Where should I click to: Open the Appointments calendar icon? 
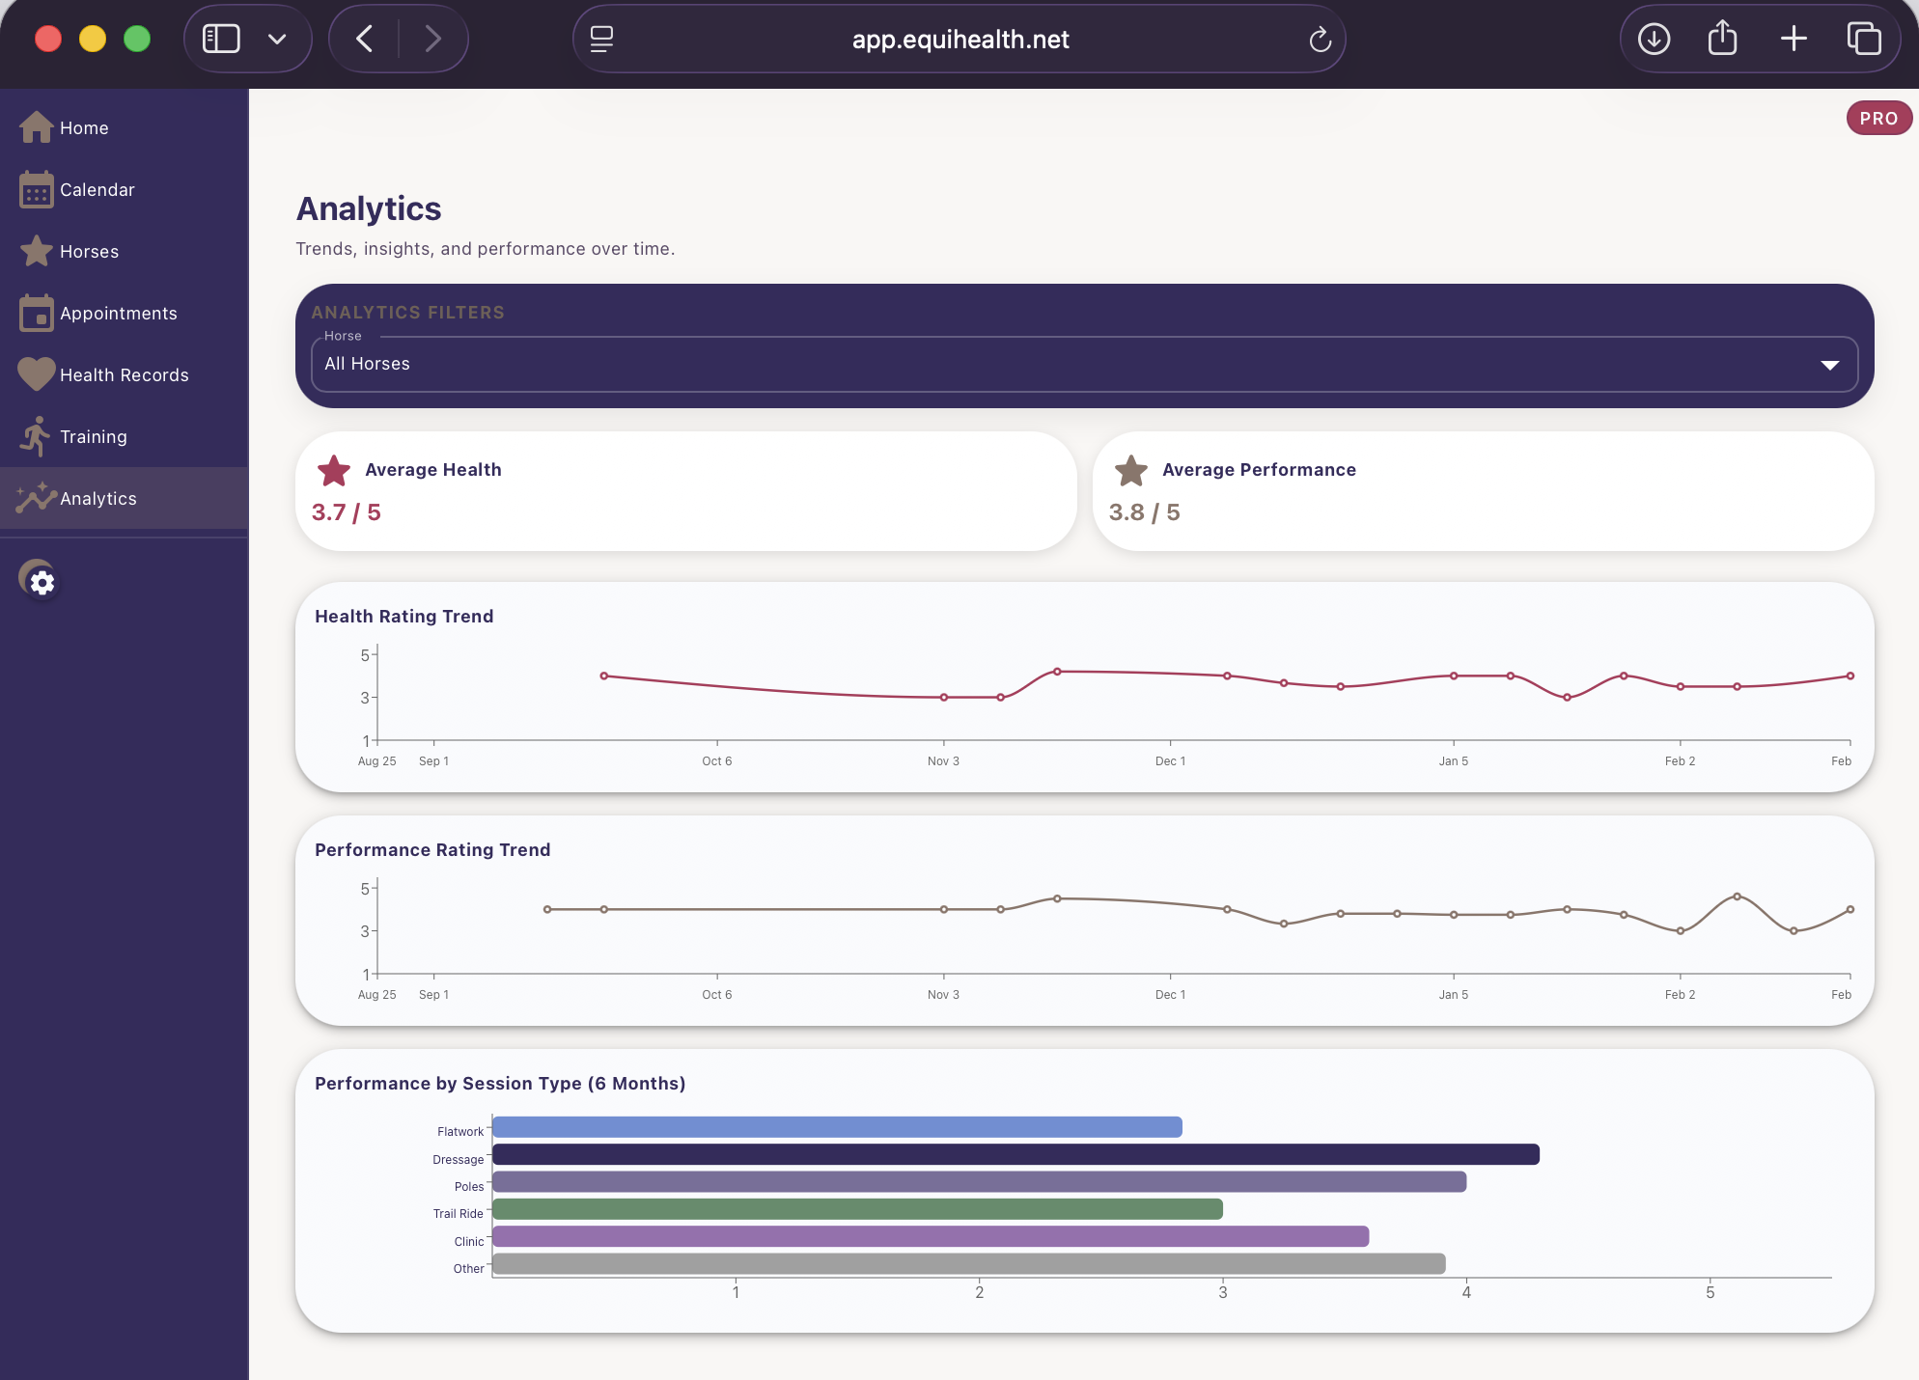[36, 314]
